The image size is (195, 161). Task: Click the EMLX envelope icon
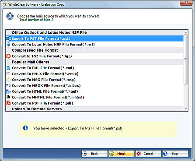pos(8,74)
